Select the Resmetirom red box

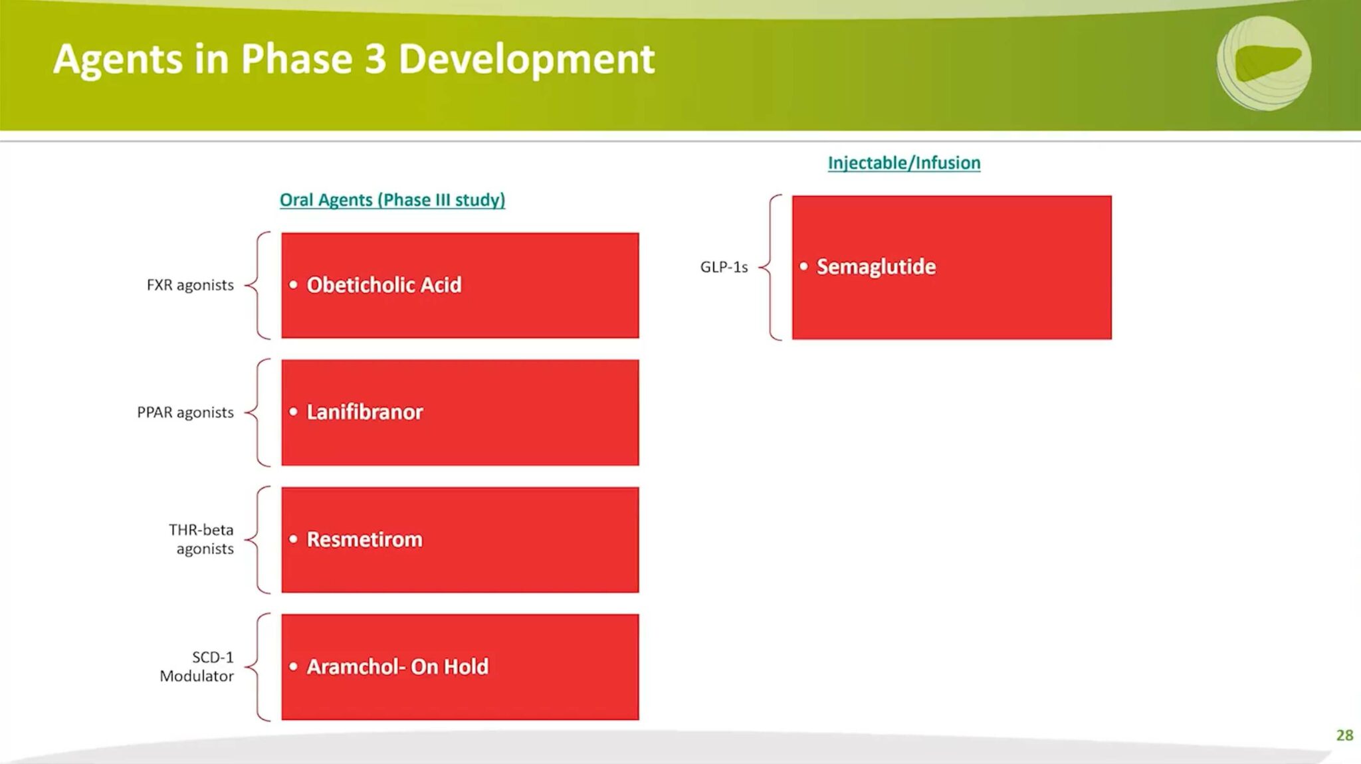pyautogui.click(x=460, y=539)
